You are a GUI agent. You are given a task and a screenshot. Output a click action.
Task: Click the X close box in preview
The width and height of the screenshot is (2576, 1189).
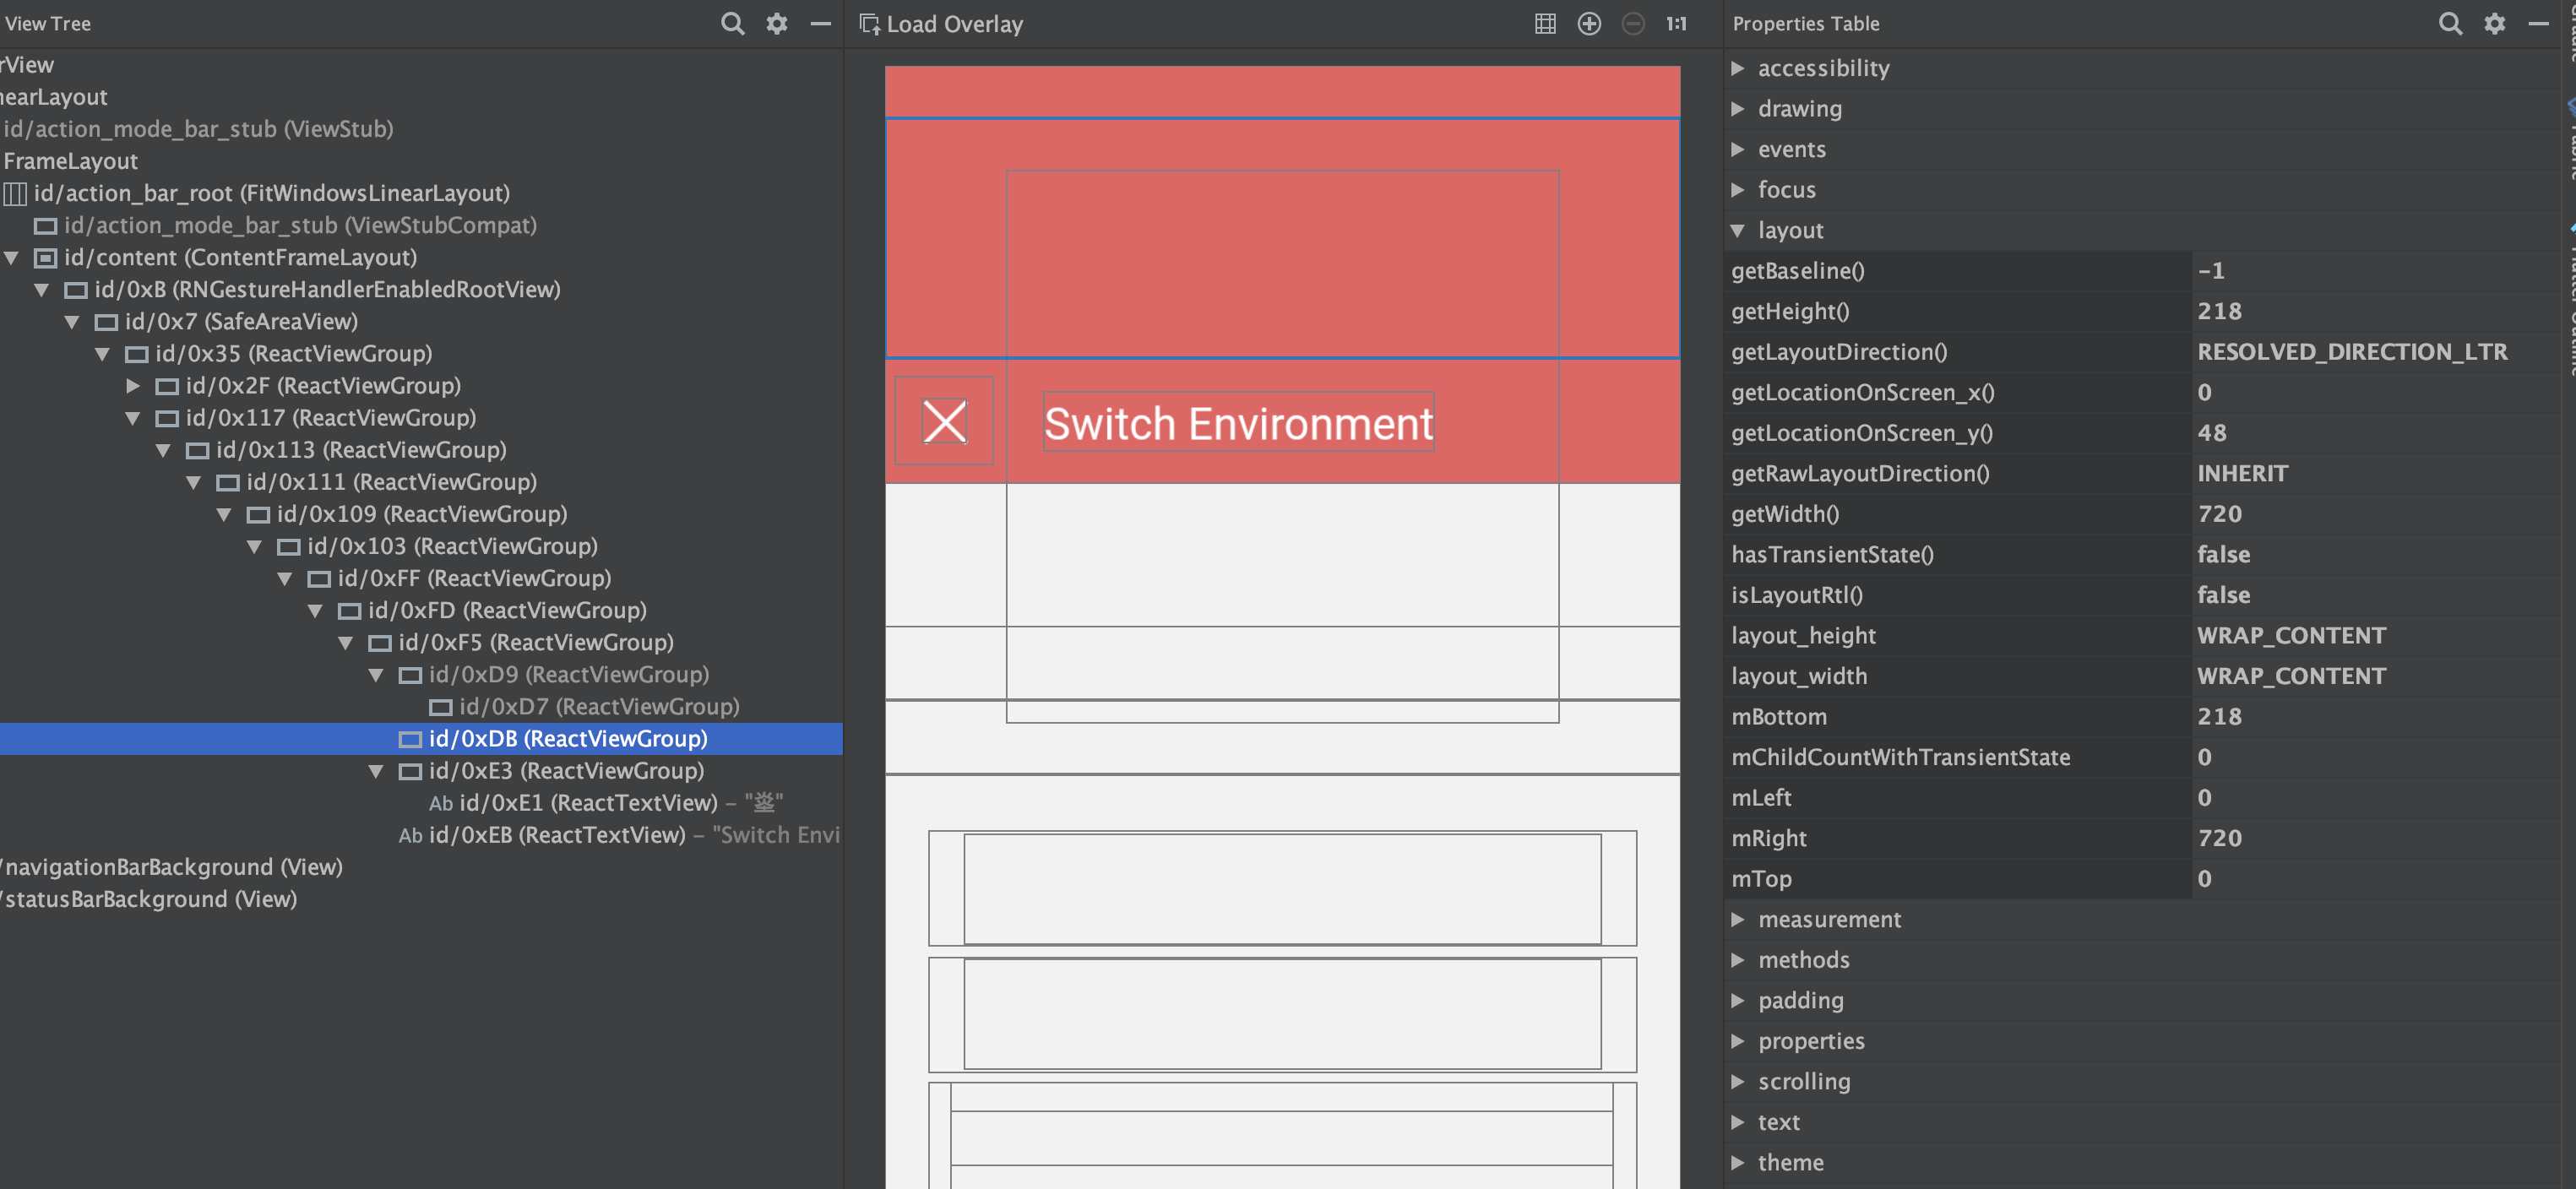(944, 421)
